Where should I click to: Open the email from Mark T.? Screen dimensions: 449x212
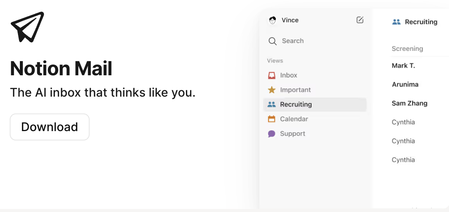[x=403, y=66]
